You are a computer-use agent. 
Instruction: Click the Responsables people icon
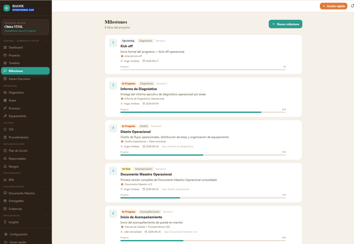(5, 159)
